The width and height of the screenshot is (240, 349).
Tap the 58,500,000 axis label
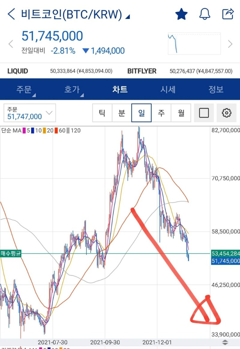click(x=226, y=232)
